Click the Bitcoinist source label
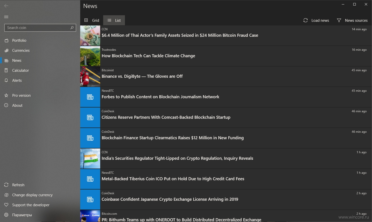The height and width of the screenshot is (222, 372). 108,70
